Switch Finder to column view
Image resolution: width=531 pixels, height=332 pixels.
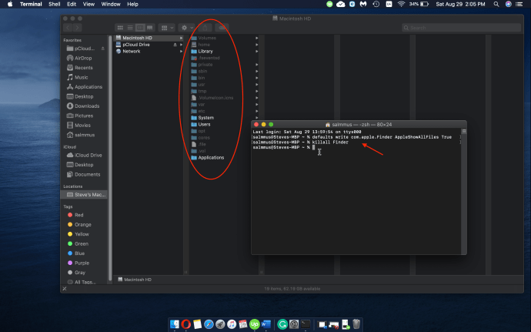(140, 28)
